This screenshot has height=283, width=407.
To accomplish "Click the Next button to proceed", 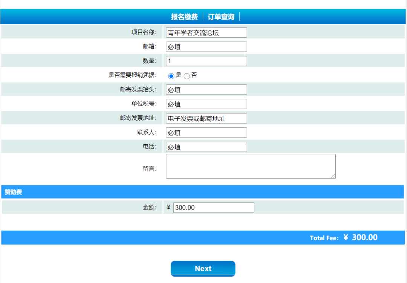I will click(203, 268).
